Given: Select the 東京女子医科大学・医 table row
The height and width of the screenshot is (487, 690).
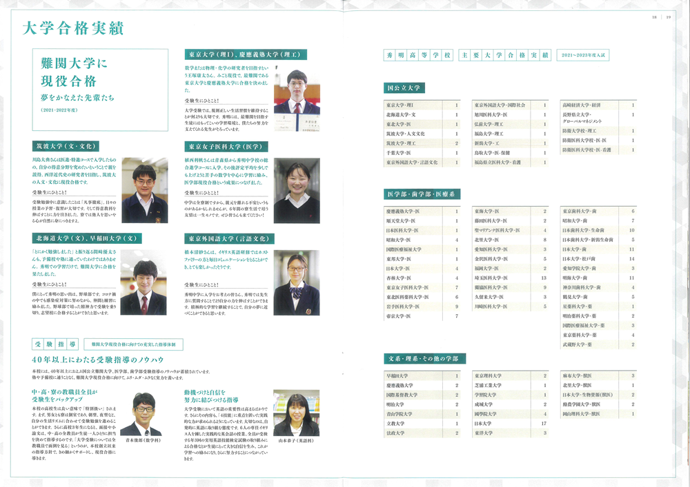Looking at the screenshot, I should click(x=422, y=288).
